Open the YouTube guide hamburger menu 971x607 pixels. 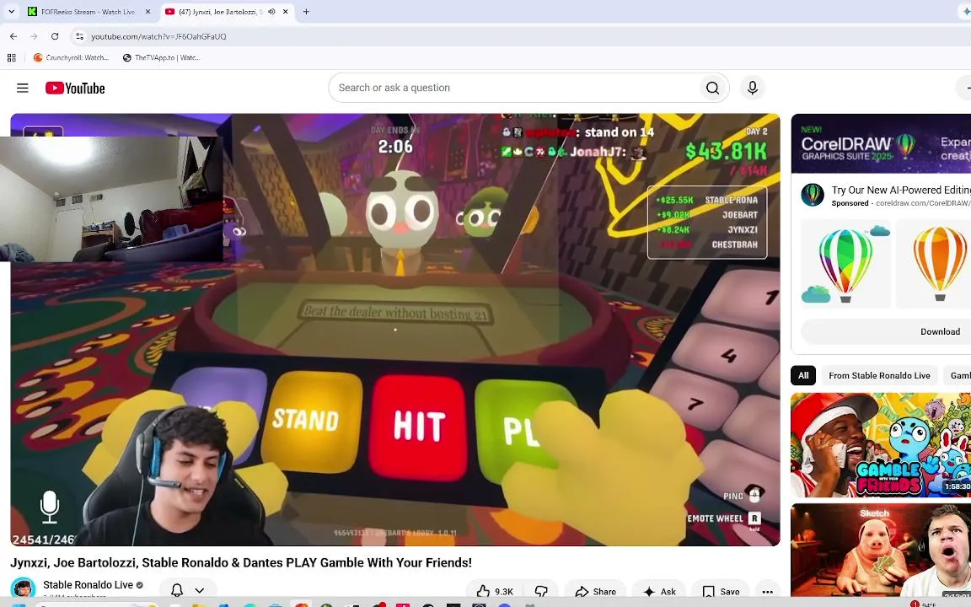pos(22,88)
